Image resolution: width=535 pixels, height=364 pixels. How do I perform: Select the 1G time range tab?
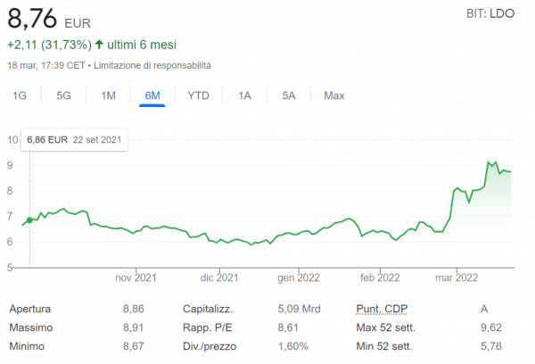pyautogui.click(x=20, y=95)
